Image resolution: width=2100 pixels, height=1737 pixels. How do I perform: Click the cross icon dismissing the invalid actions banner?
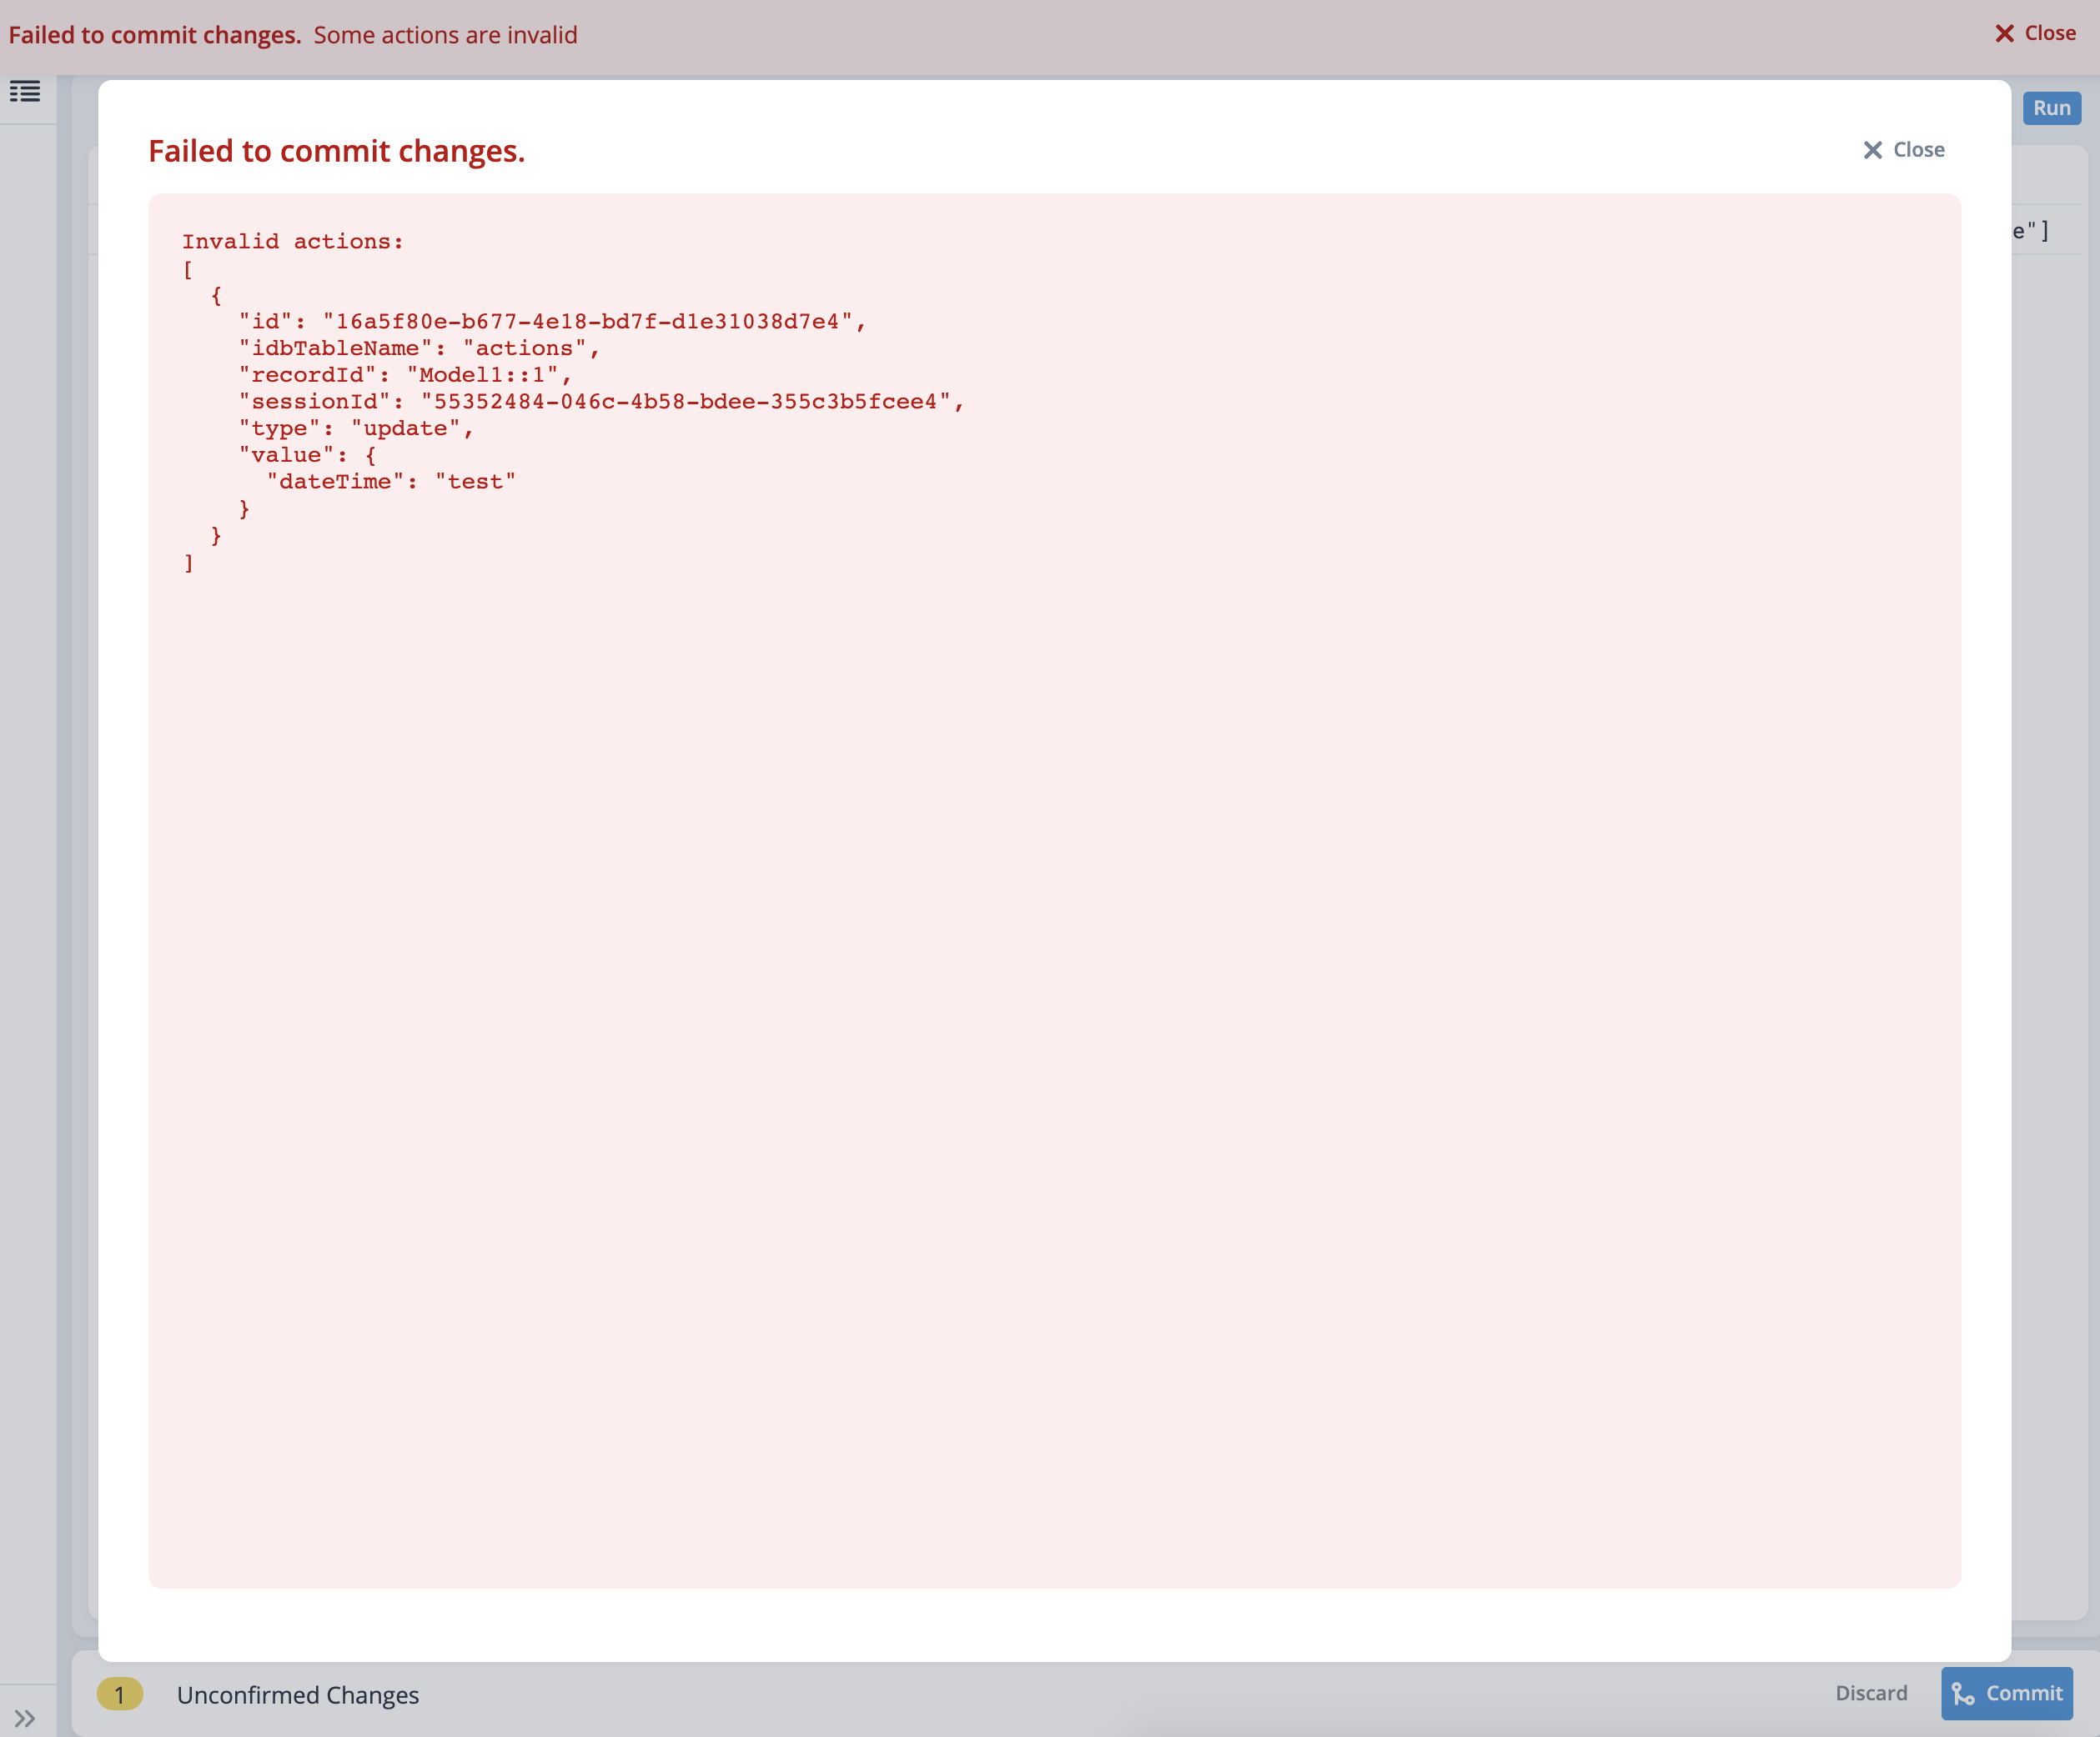click(x=2006, y=33)
